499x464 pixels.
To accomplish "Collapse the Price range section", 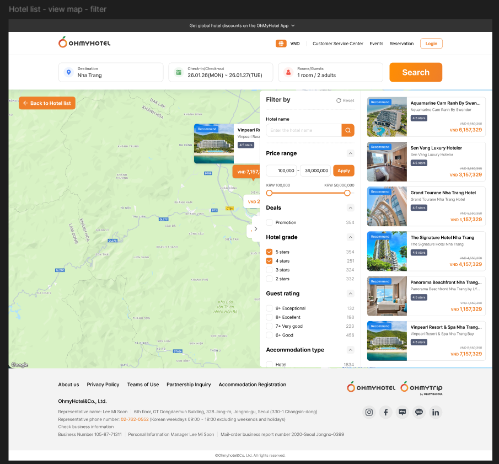I will point(350,153).
